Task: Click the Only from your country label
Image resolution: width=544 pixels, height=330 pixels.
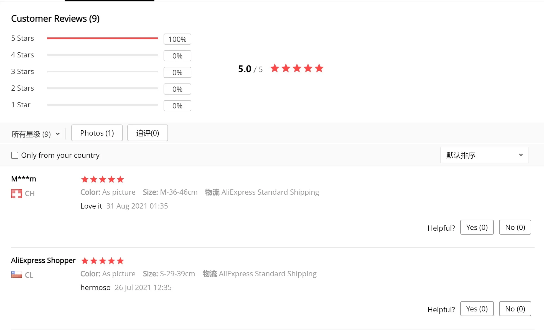Action: pos(60,155)
